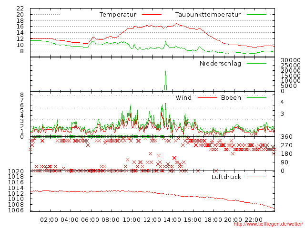The image size is (305, 228).
Task: Click pressure axis value 1018
Action: click(x=16, y=177)
